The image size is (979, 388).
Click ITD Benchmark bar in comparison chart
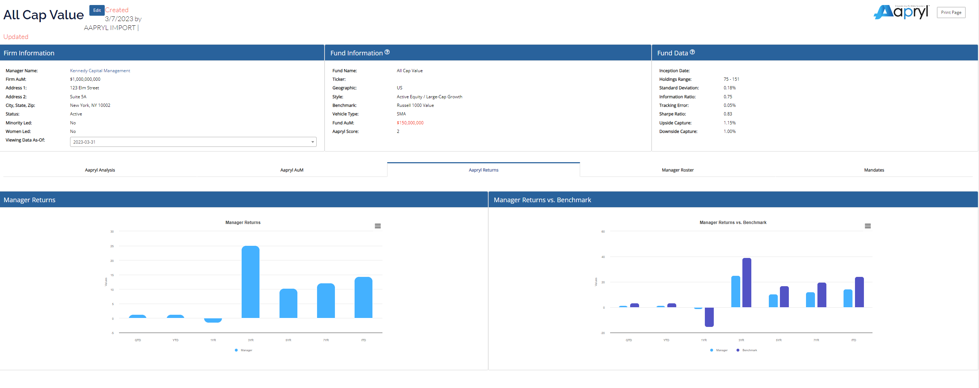pos(859,292)
